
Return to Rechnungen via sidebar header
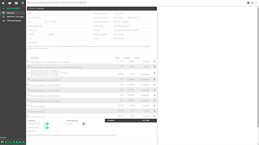(x=13, y=8)
